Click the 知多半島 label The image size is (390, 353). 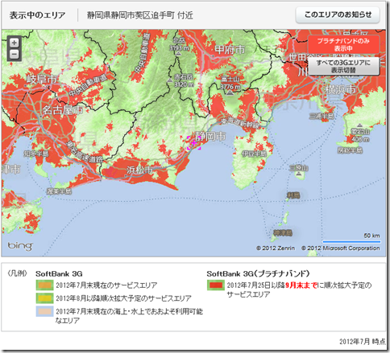pyautogui.click(x=36, y=154)
